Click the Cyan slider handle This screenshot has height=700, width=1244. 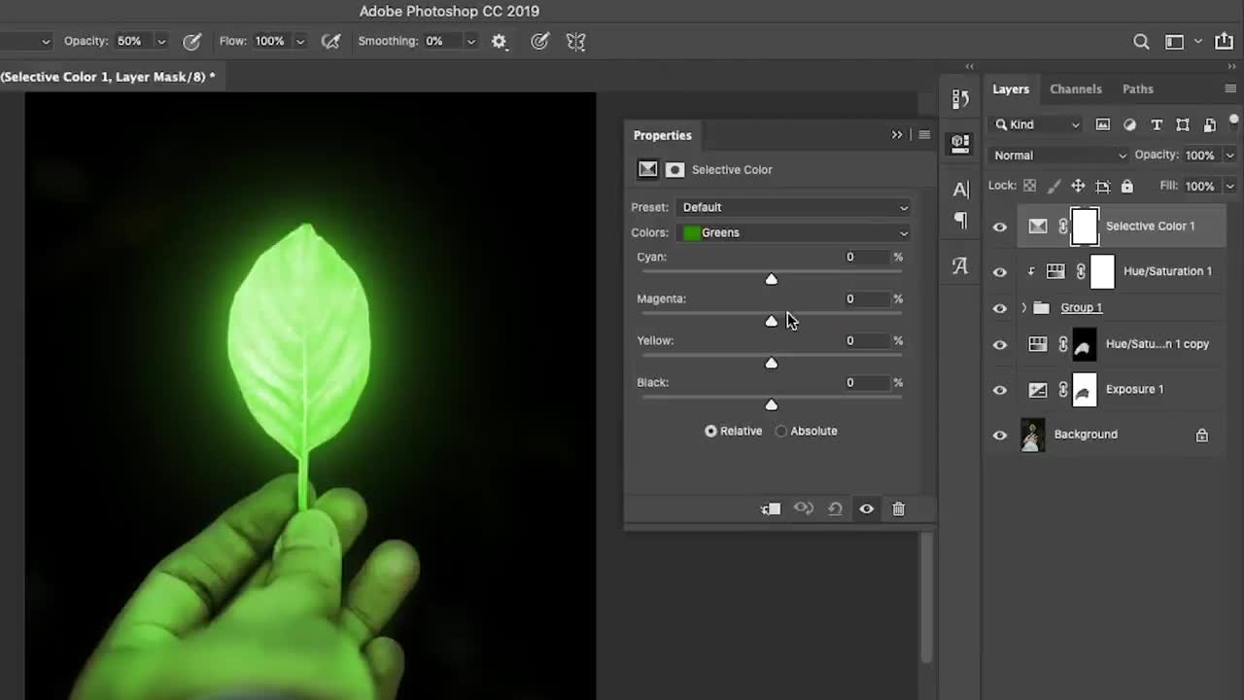point(771,279)
